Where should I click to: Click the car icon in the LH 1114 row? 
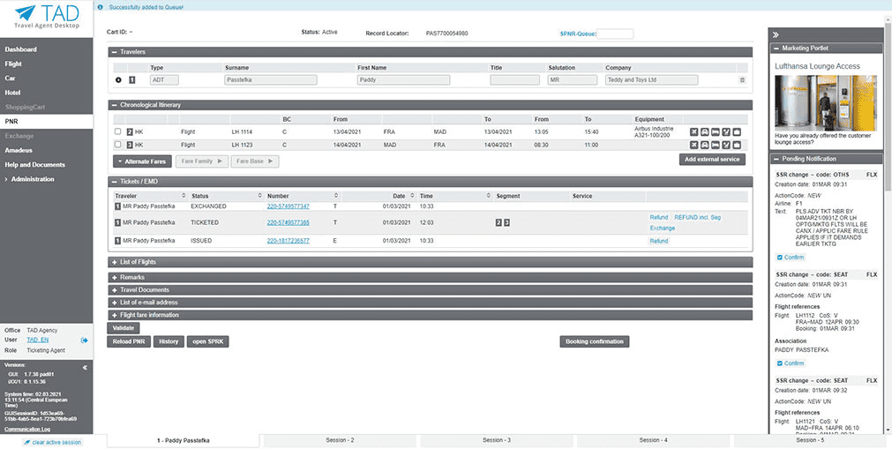click(x=705, y=132)
